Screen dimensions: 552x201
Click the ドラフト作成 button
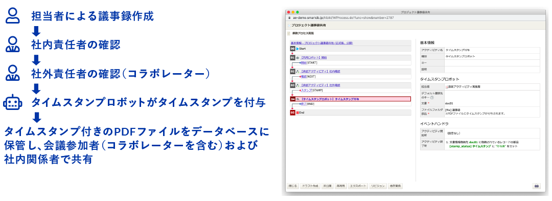[x=310, y=186]
